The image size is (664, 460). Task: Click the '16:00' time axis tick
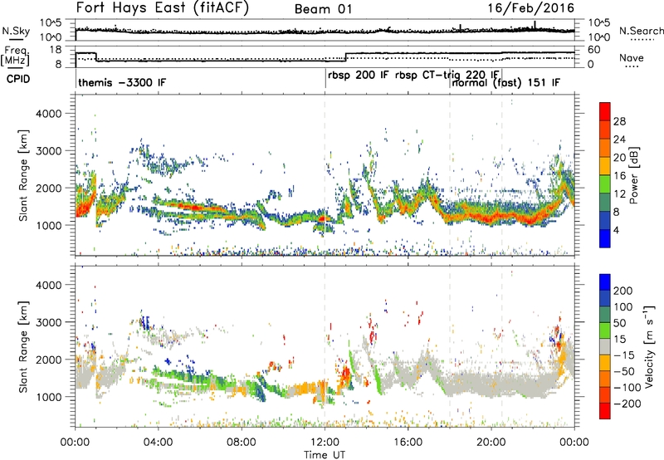click(408, 443)
